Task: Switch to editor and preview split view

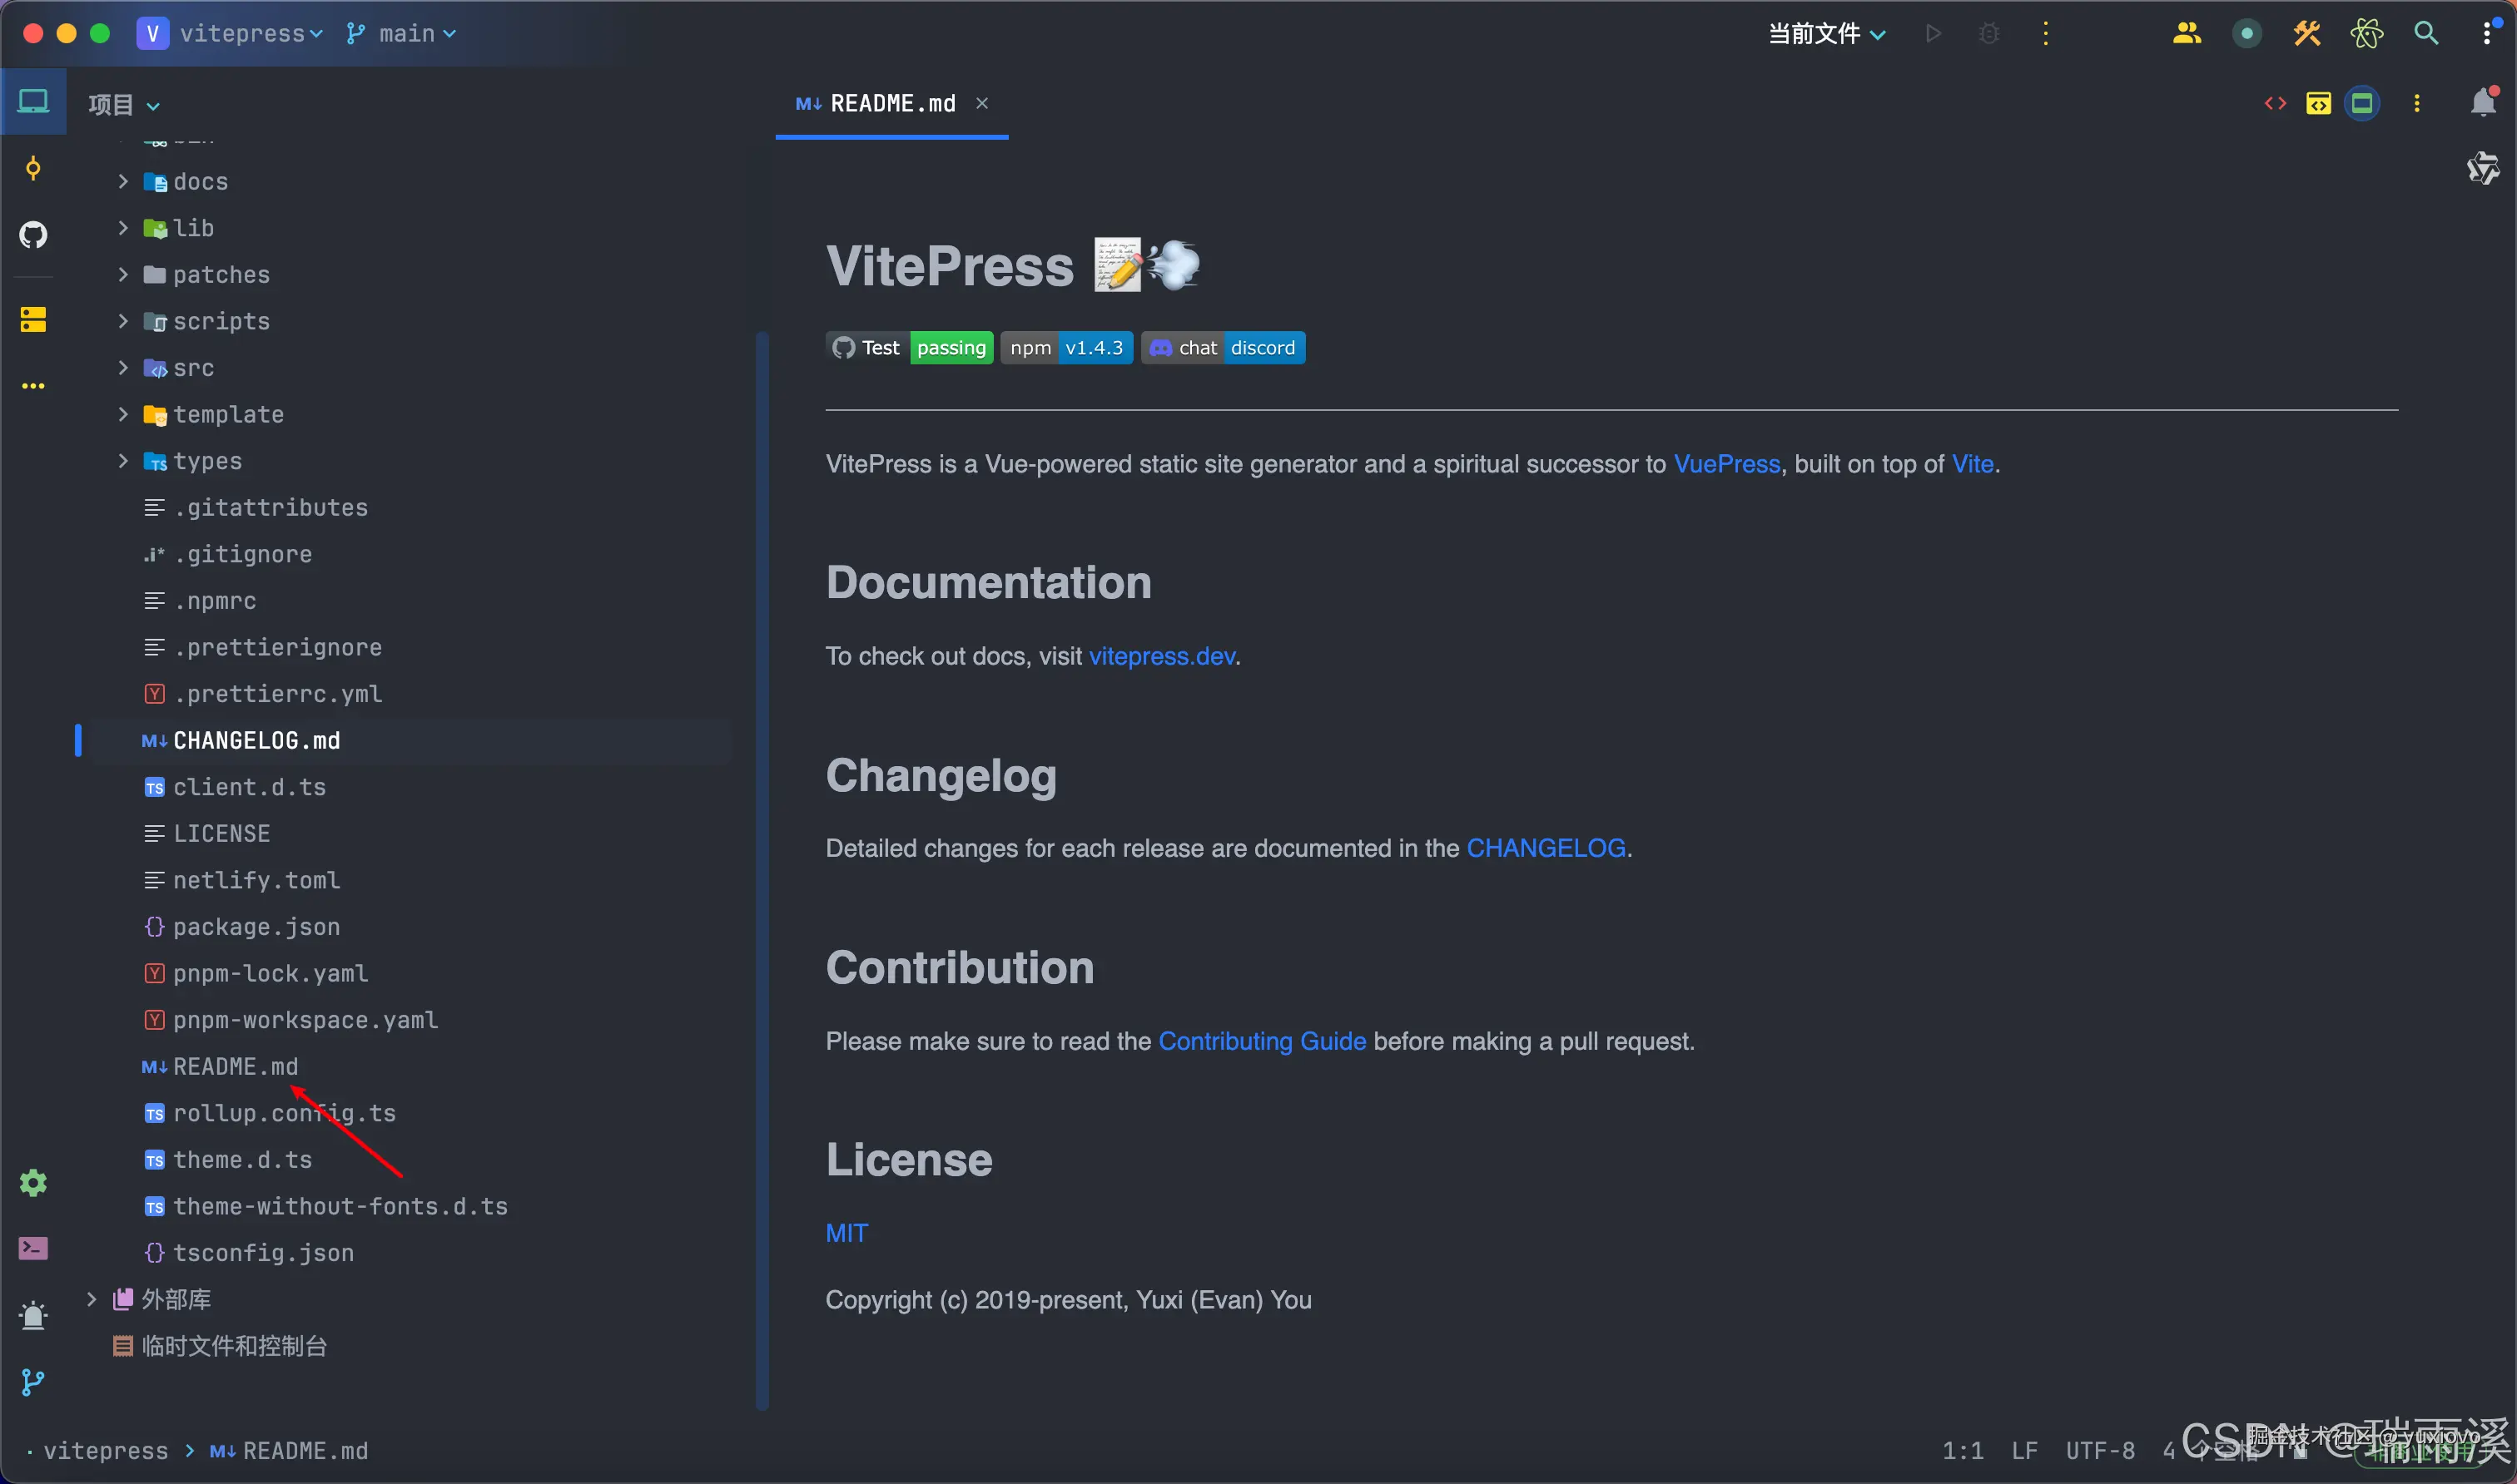Action: pyautogui.click(x=2318, y=103)
